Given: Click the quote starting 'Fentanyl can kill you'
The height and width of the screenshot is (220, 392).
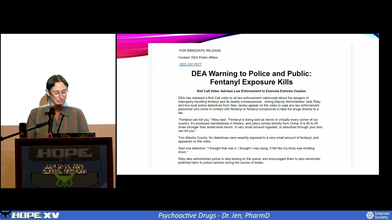Looking at the screenshot, I should tap(251, 125).
